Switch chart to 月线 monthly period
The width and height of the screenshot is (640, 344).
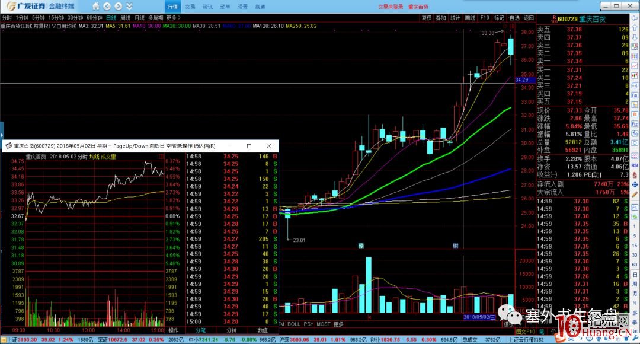pyautogui.click(x=140, y=18)
